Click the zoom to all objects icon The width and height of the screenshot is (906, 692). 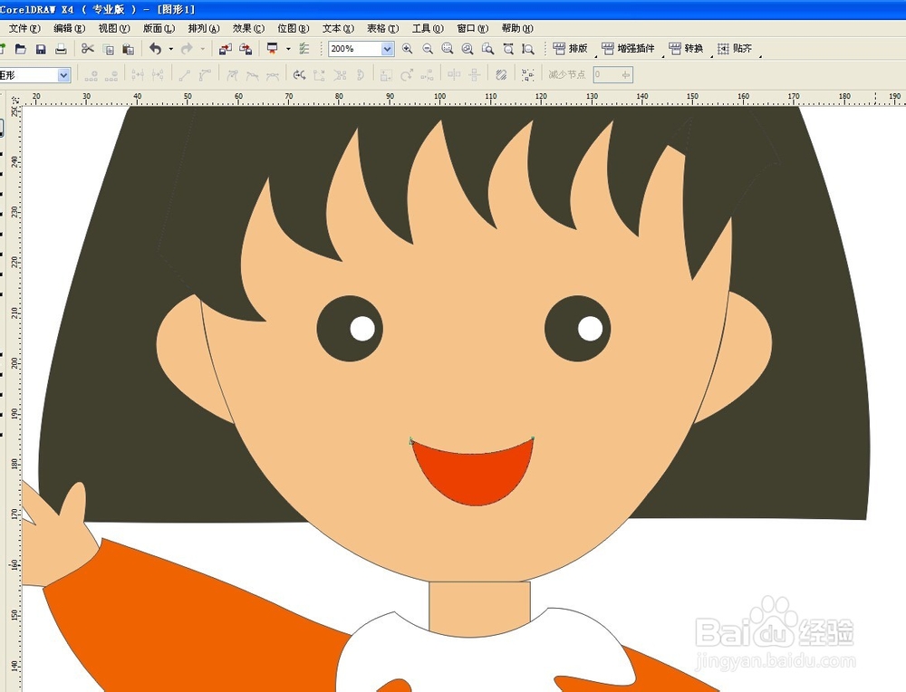point(467,49)
